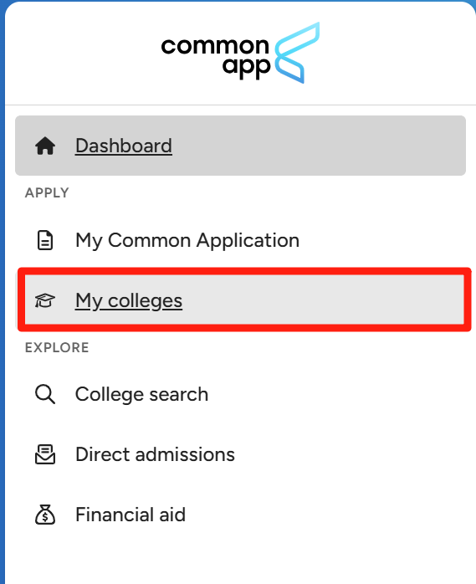
Task: Click the magnifying glass search icon
Action: click(45, 394)
